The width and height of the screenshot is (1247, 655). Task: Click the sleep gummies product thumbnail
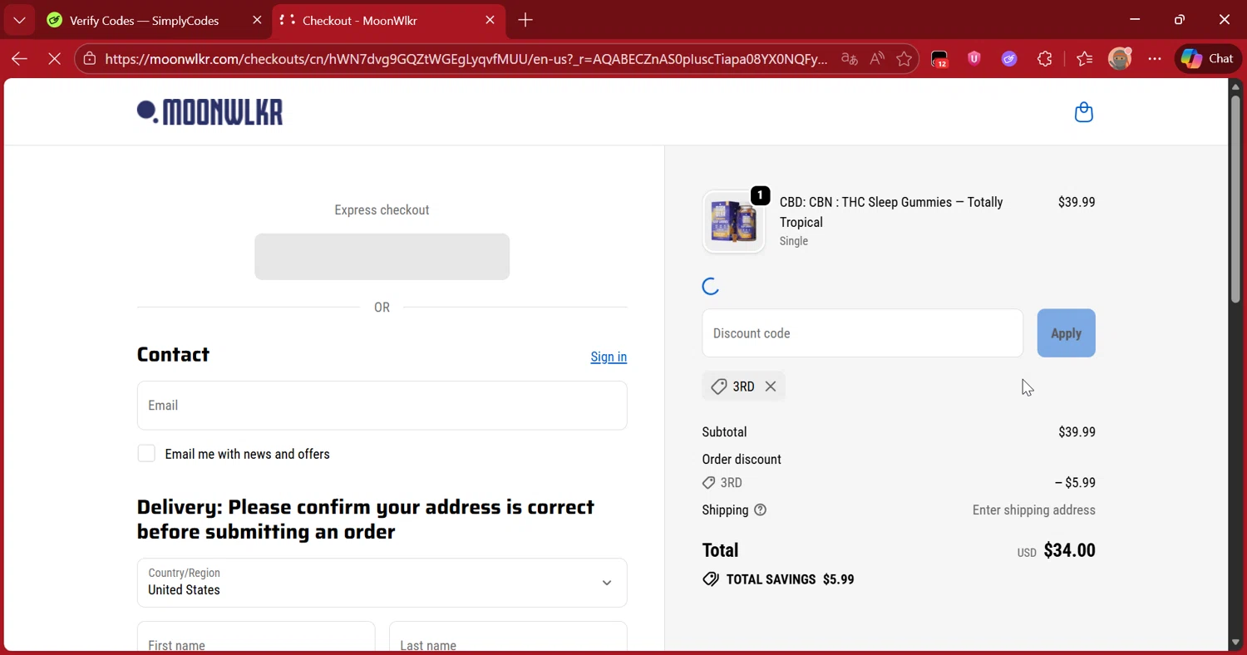[734, 222]
